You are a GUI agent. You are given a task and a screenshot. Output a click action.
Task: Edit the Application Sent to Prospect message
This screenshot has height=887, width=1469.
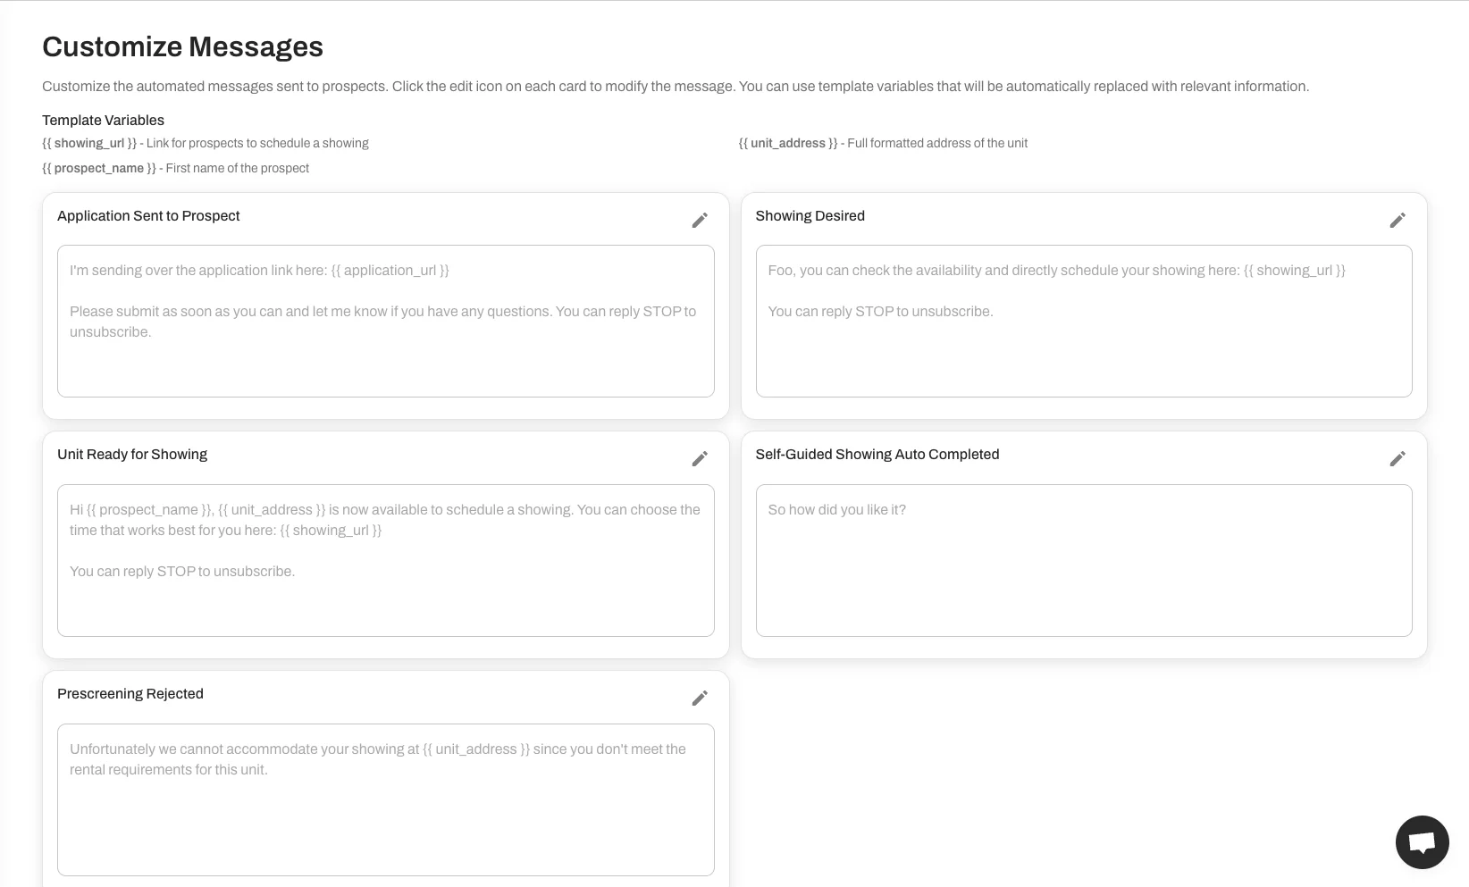click(x=700, y=220)
